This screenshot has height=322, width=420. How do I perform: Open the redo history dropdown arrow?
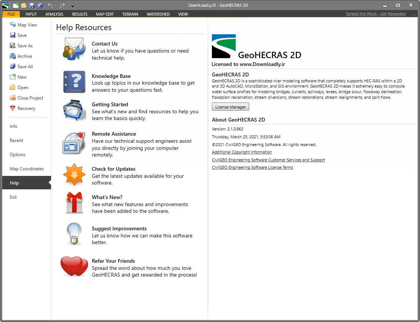click(68, 6)
